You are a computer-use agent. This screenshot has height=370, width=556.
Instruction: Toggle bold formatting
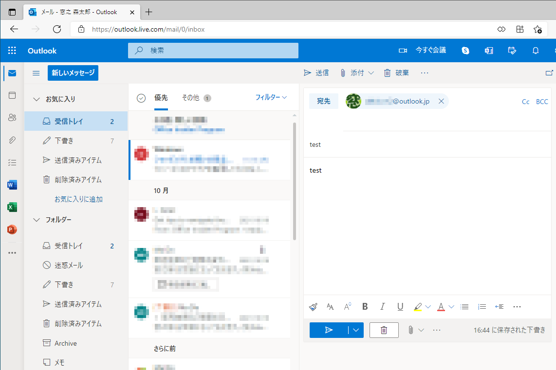point(365,306)
